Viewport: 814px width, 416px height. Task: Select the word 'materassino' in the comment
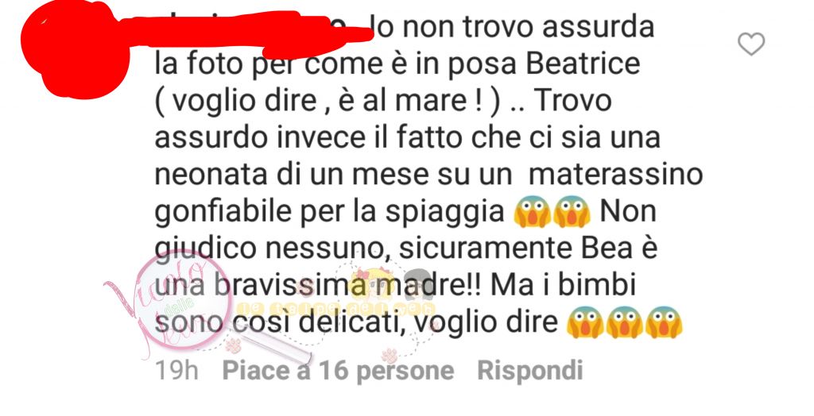tap(616, 175)
